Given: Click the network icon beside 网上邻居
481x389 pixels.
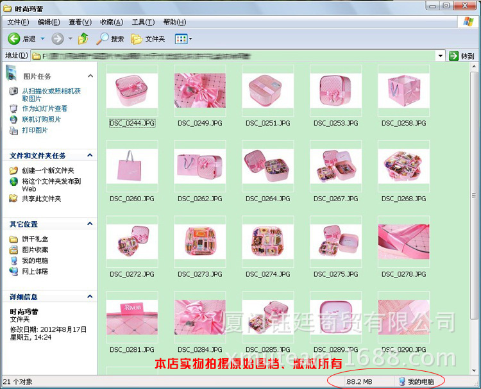Looking at the screenshot, I should 13,271.
